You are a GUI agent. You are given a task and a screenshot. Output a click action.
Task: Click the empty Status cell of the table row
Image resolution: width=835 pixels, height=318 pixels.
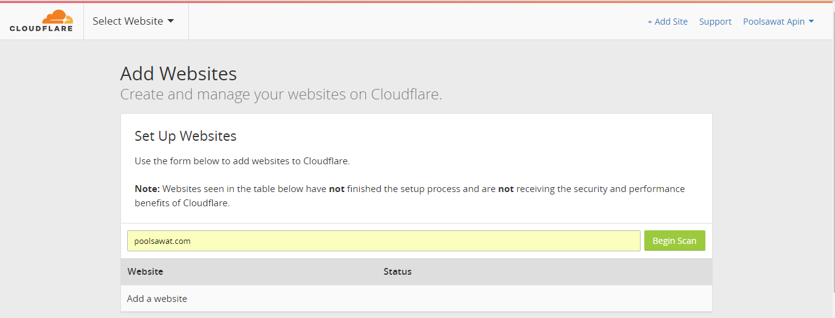click(x=546, y=299)
